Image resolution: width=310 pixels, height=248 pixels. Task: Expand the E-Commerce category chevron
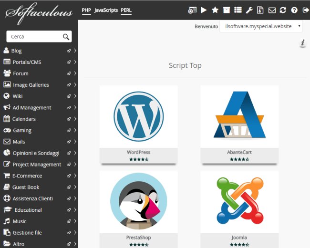(x=75, y=176)
